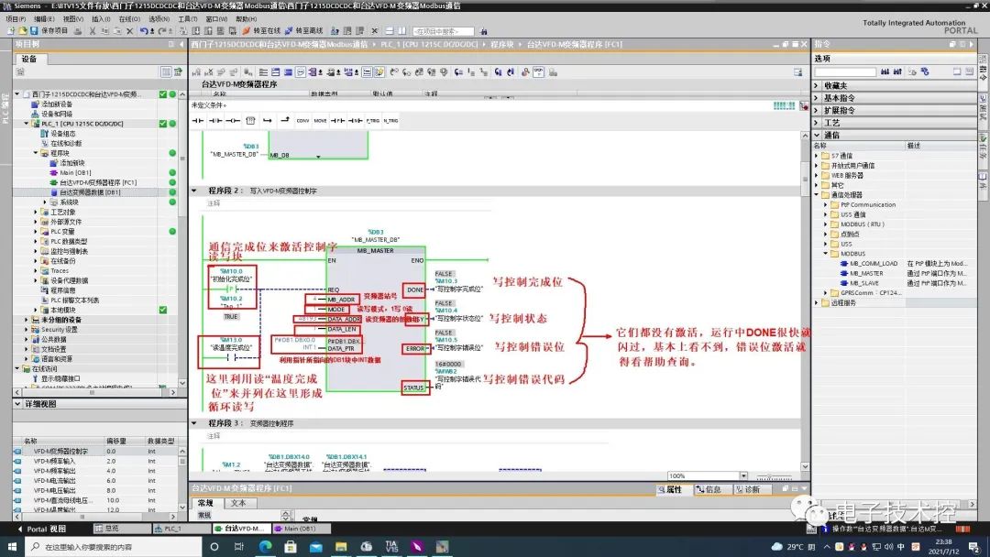Expand the MODBUS ( RTU ) folder

point(826,224)
